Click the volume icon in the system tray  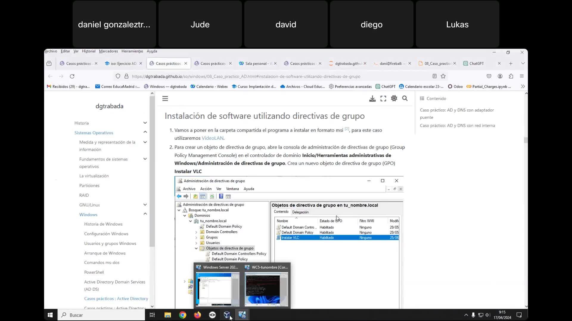[x=487, y=315]
